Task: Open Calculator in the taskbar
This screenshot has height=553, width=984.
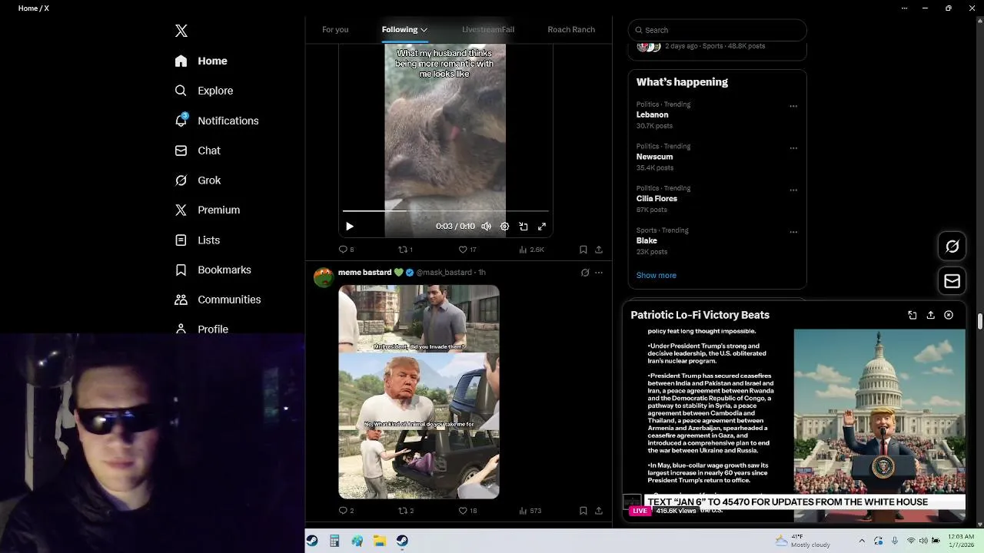Action: pos(334,541)
